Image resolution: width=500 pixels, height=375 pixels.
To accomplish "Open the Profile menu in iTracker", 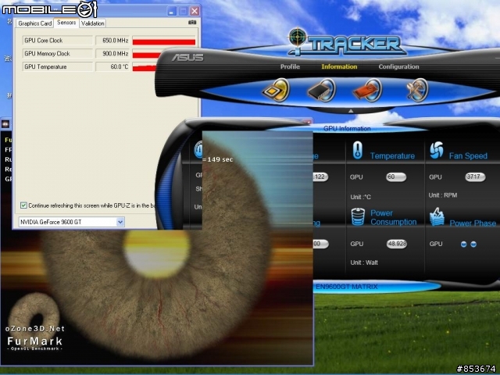I will click(x=290, y=66).
